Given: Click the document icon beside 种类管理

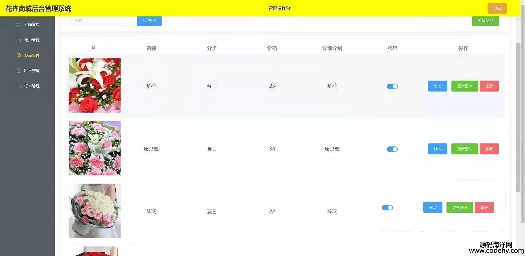Looking at the screenshot, I should (19, 70).
